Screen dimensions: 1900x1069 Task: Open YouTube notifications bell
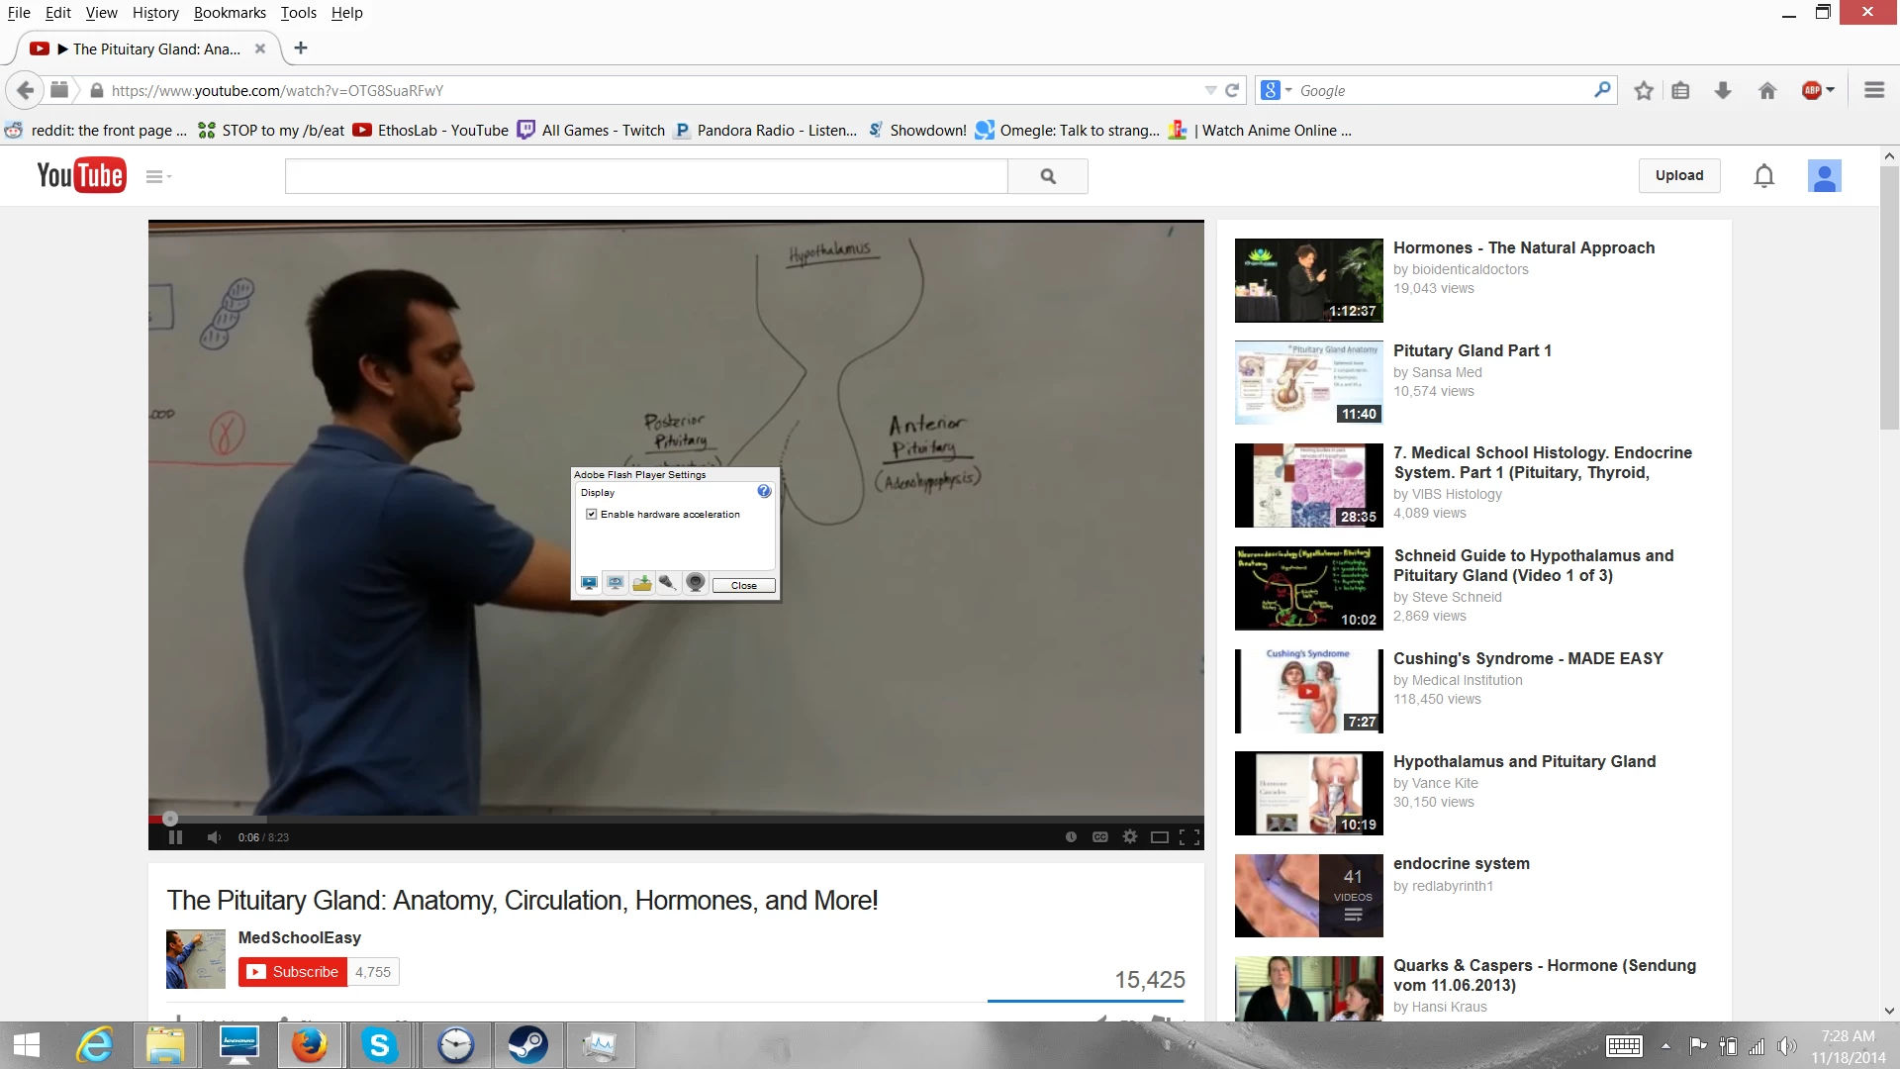[x=1763, y=176]
